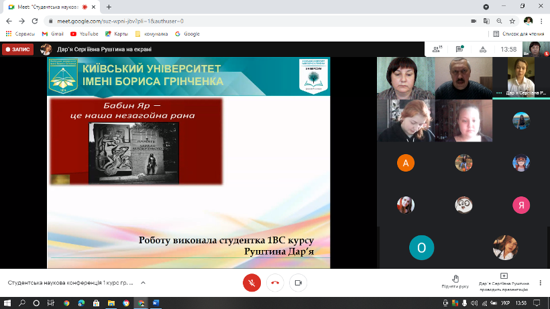
Task: Unmute the microphone with the red mic button
Action: tap(252, 283)
